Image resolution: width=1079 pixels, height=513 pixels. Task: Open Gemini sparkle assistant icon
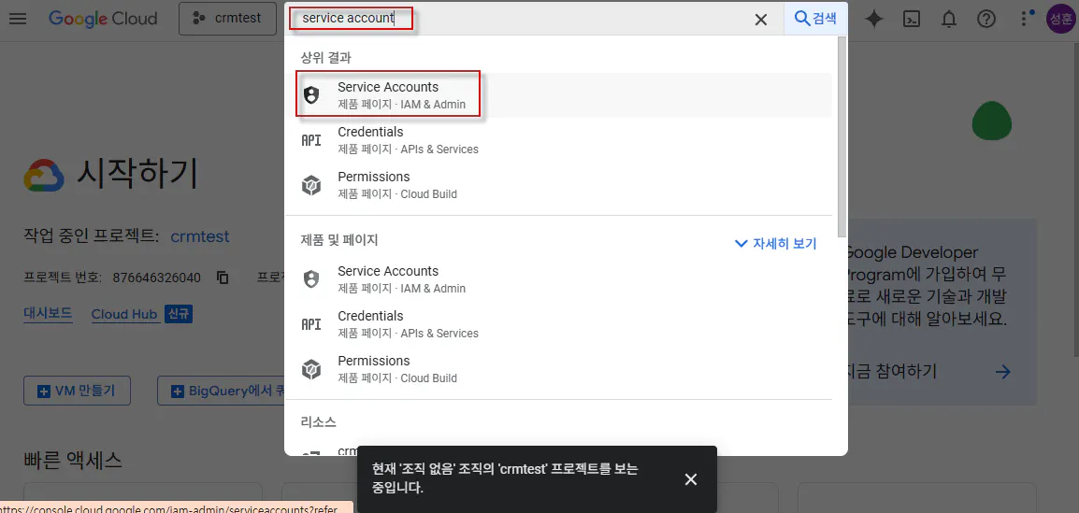[x=874, y=19]
